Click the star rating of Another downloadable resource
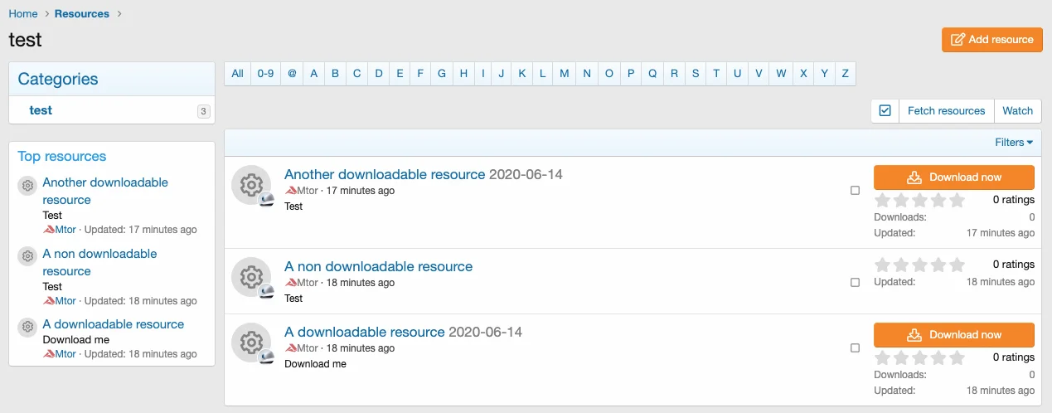 920,200
